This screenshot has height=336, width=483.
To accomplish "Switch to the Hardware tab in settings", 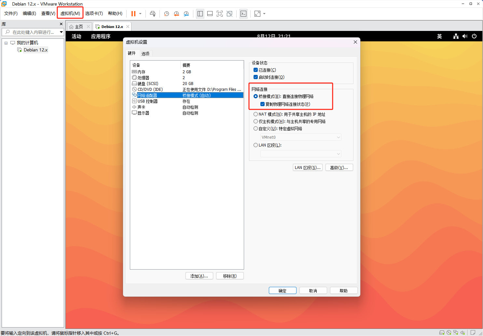I will [x=132, y=53].
